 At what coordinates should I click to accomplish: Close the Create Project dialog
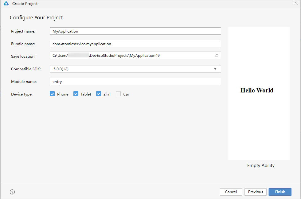coord(295,4)
